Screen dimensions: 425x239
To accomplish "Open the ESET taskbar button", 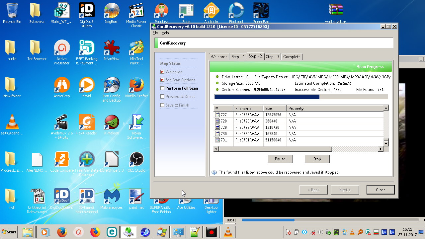I will tap(111, 232).
